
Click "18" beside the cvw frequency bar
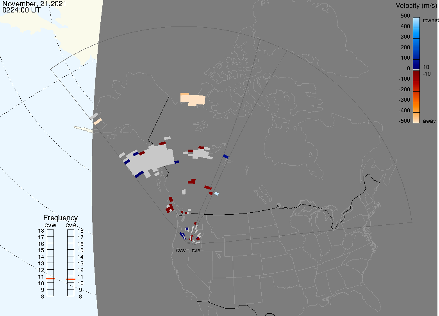click(41, 231)
